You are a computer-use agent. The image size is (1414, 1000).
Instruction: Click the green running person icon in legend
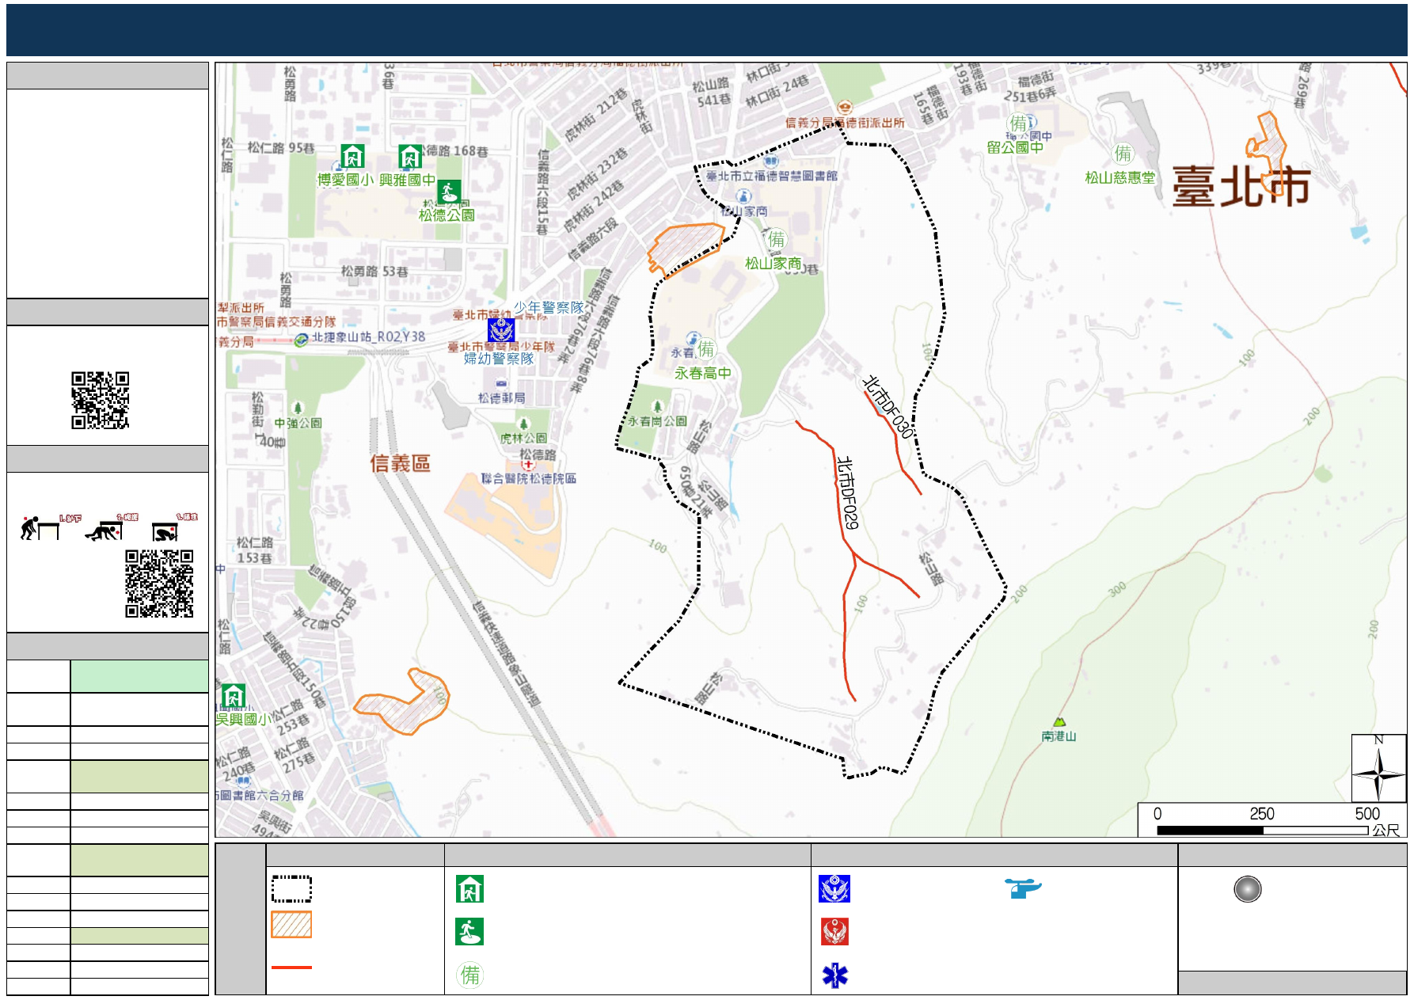pyautogui.click(x=469, y=931)
